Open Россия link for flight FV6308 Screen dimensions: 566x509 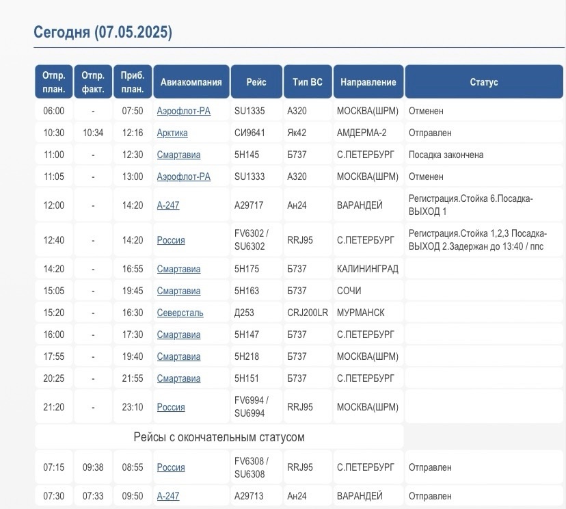tap(171, 467)
